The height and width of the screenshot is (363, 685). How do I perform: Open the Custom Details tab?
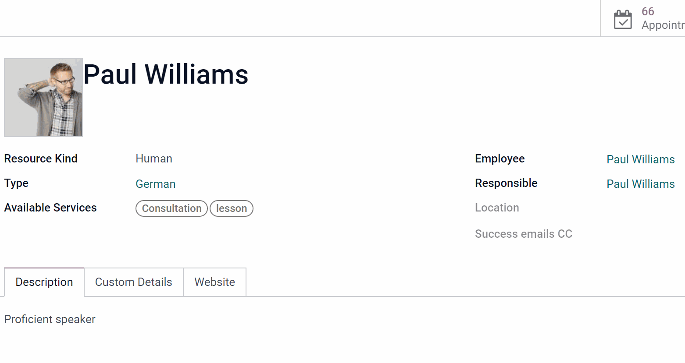tap(134, 282)
